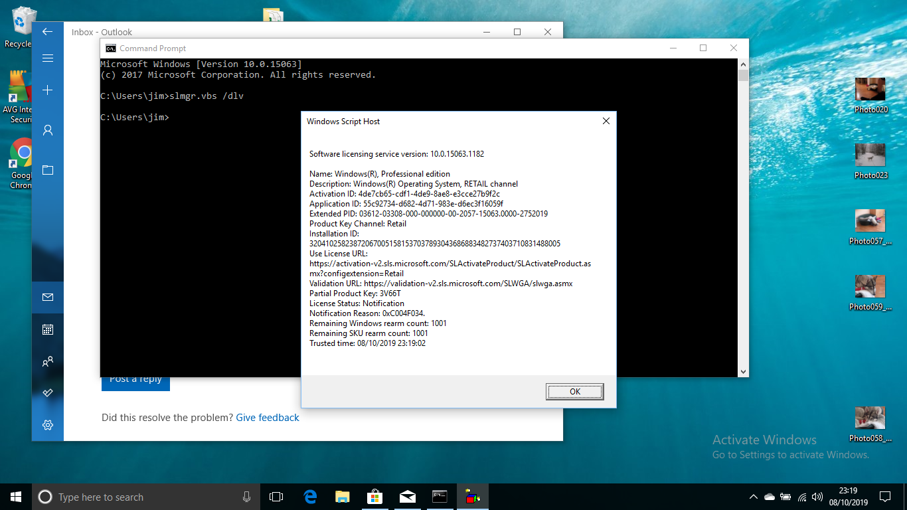Click Command Prompt scrollbar up arrow
The image size is (907, 510).
[x=743, y=64]
